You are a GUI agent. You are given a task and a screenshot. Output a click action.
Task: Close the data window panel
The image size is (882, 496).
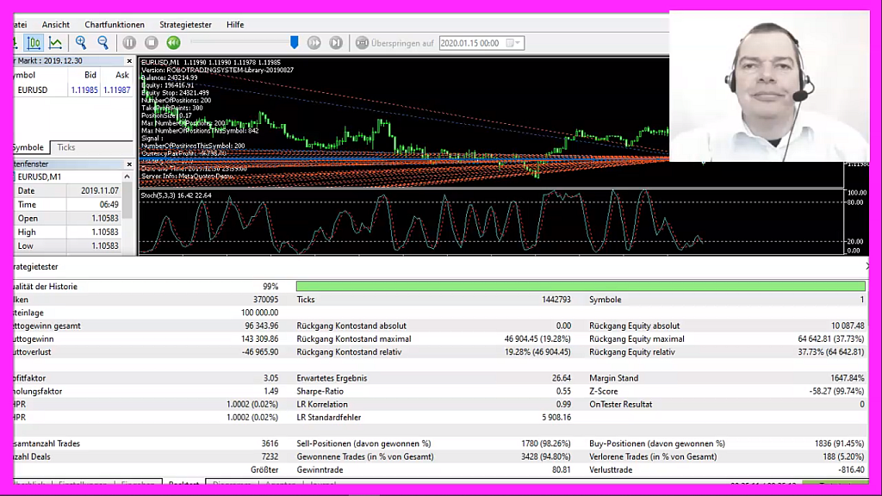[x=130, y=164]
